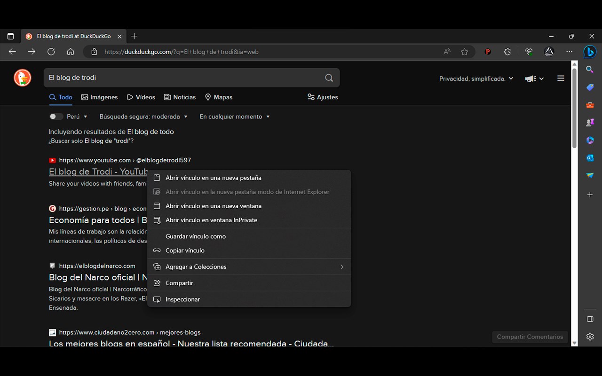Click the triangle extension icon in toolbar
The image size is (602, 376).
click(549, 52)
